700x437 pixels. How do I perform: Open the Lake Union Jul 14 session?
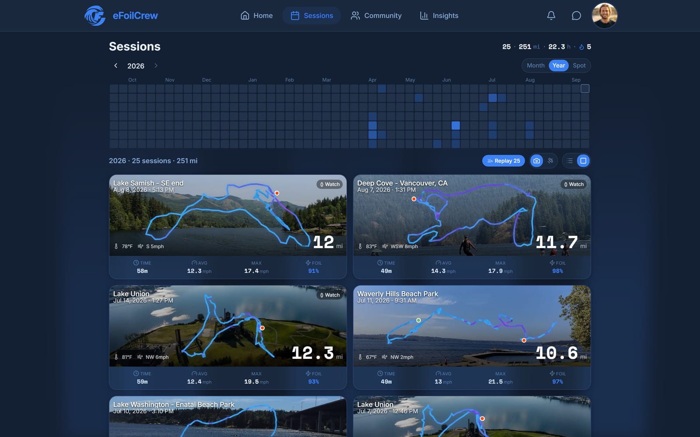[x=131, y=294]
